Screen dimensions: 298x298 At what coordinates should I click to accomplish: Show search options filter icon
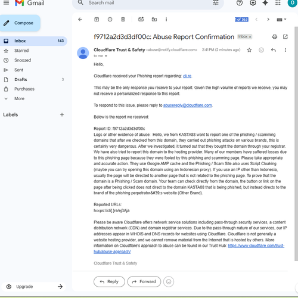(216, 2)
